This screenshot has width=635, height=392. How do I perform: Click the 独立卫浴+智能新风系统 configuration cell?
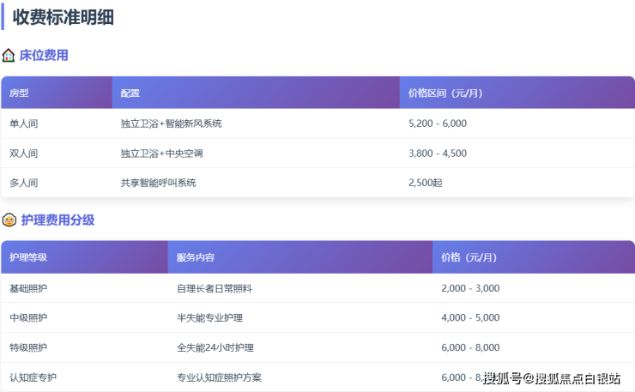[172, 124]
